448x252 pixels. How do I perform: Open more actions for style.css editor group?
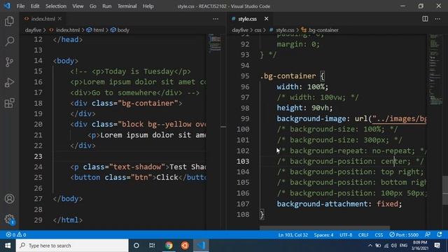437,19
